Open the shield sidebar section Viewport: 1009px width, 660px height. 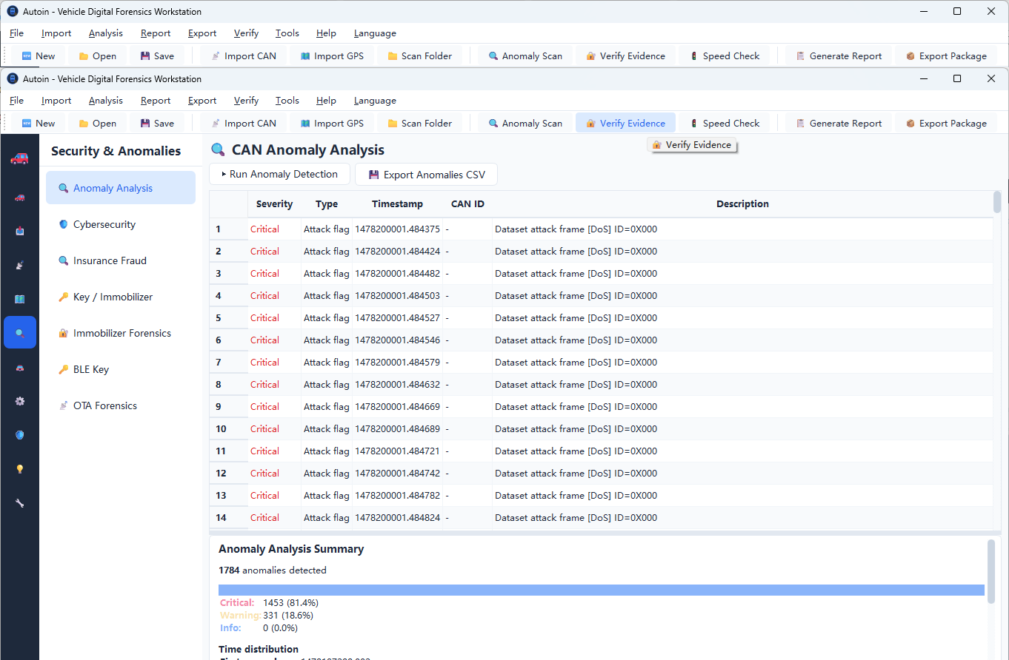(x=19, y=435)
